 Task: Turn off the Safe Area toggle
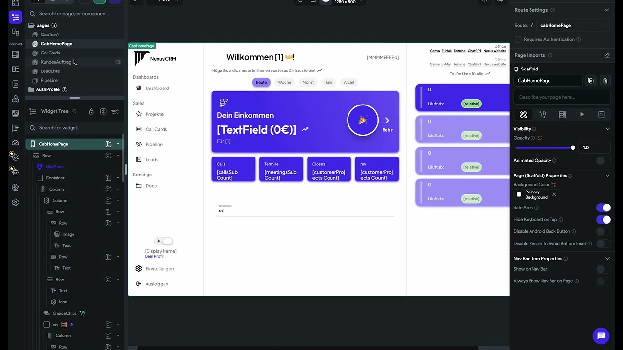click(x=603, y=208)
